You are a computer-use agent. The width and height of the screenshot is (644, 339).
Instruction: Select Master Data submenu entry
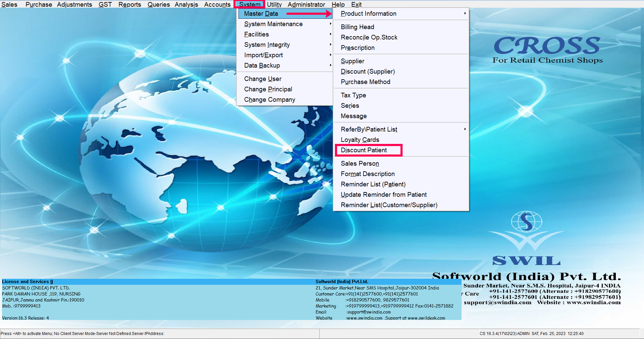pyautogui.click(x=285, y=14)
